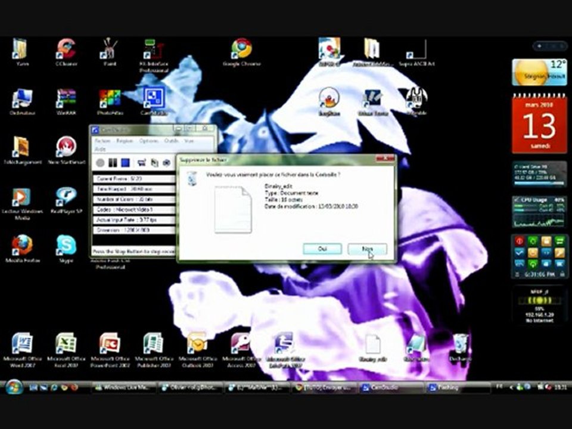The width and height of the screenshot is (572, 429).
Task: Open Fichier menu in CamStudio window
Action: coord(102,141)
